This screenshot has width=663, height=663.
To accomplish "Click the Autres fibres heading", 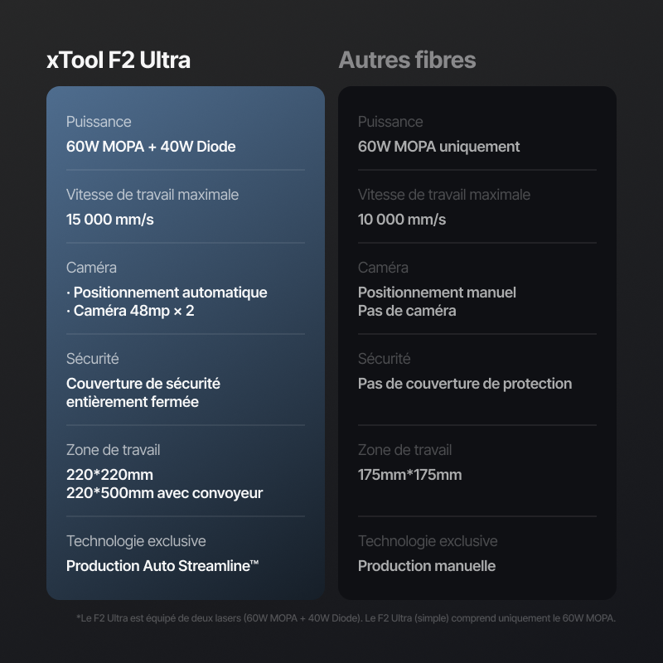I will point(407,60).
